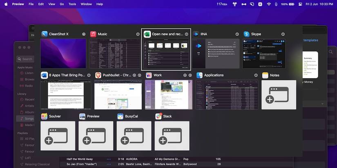337x168 pixels.
Task: Select the Applications Finder window thumbnail
Action: 227,95
